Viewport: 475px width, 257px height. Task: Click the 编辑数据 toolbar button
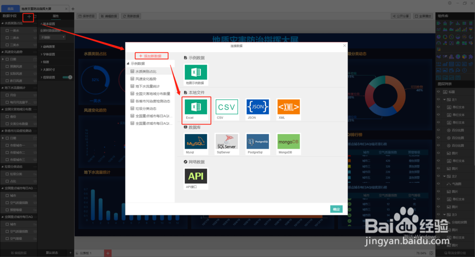click(x=109, y=16)
